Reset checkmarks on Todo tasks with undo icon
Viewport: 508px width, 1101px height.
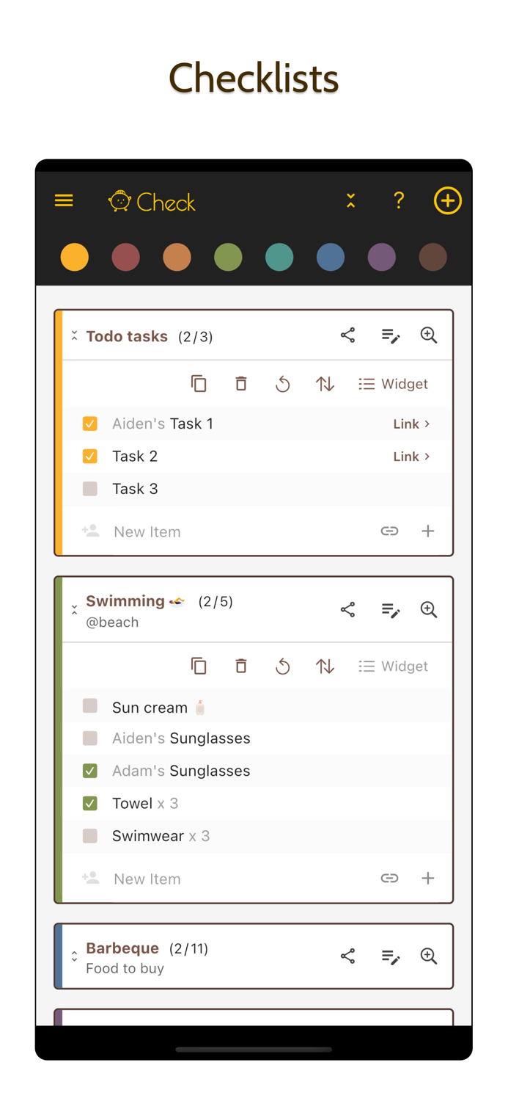(x=283, y=383)
